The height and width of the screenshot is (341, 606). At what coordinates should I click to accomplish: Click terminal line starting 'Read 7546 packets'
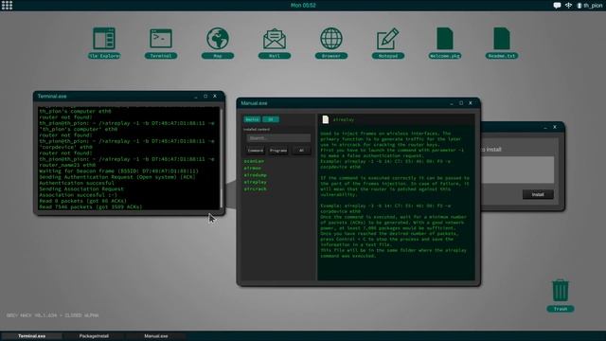click(91, 207)
